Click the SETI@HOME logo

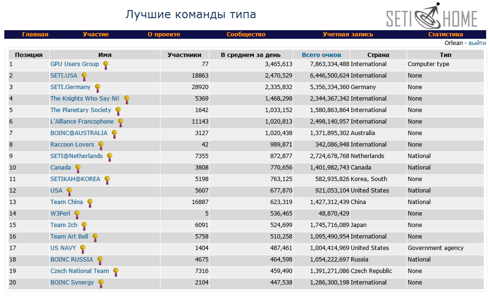coord(432,16)
